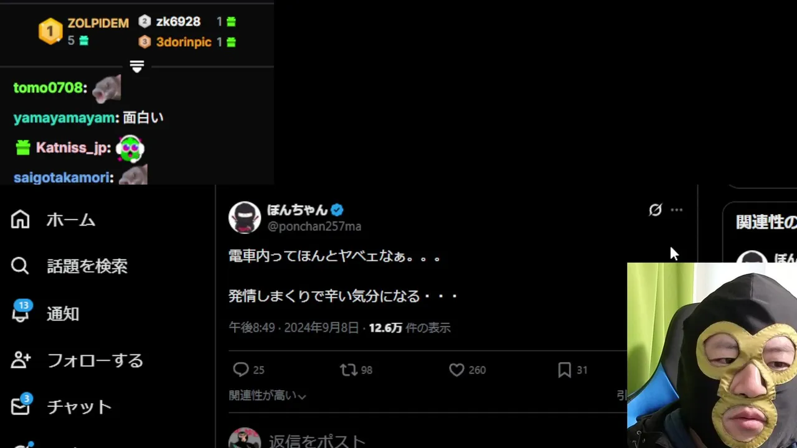Like the post via heart showing 260
The image size is (797, 448).
pos(456,370)
